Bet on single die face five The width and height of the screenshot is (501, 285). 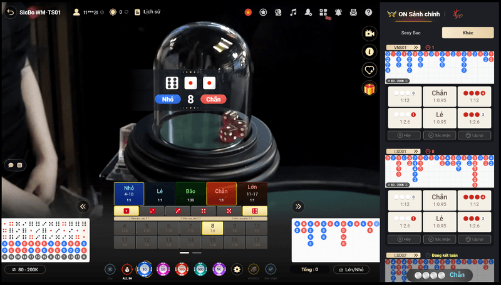229,211
